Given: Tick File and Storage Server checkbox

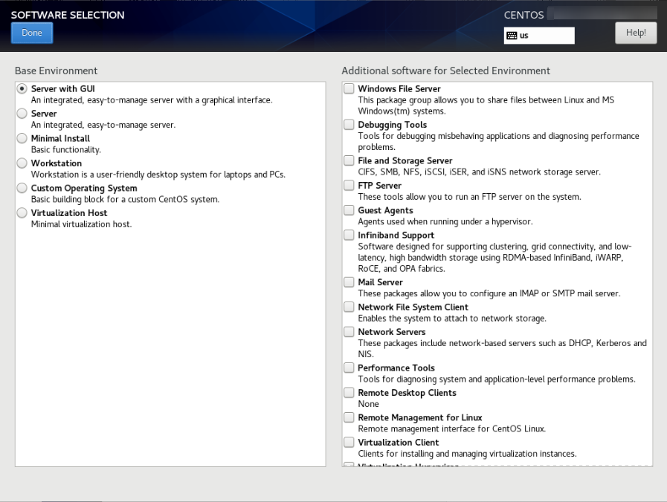Looking at the screenshot, I should click(349, 160).
